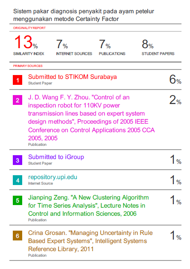Click the 6% match for STIKOM Surabaya

point(175,79)
